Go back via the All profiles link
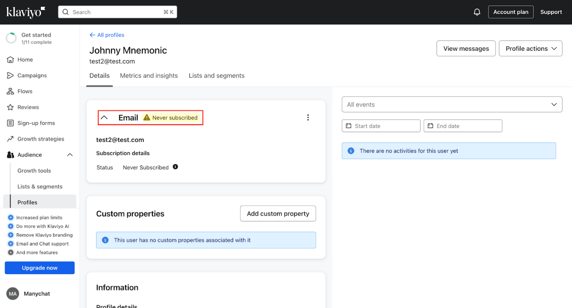Image resolution: width=572 pixels, height=308 pixels. [106, 35]
